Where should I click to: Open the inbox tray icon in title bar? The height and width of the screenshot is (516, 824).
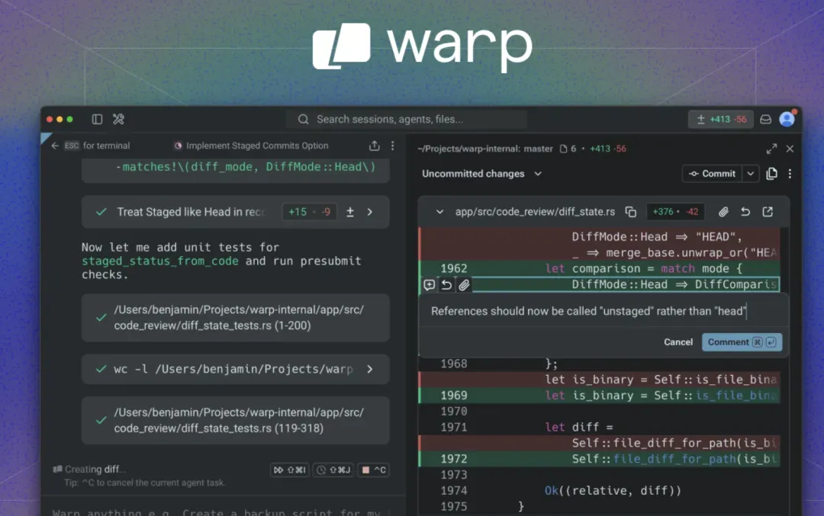click(x=766, y=119)
